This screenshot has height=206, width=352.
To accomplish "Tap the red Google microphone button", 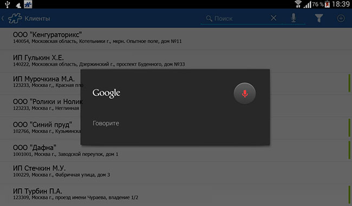I will click(245, 93).
